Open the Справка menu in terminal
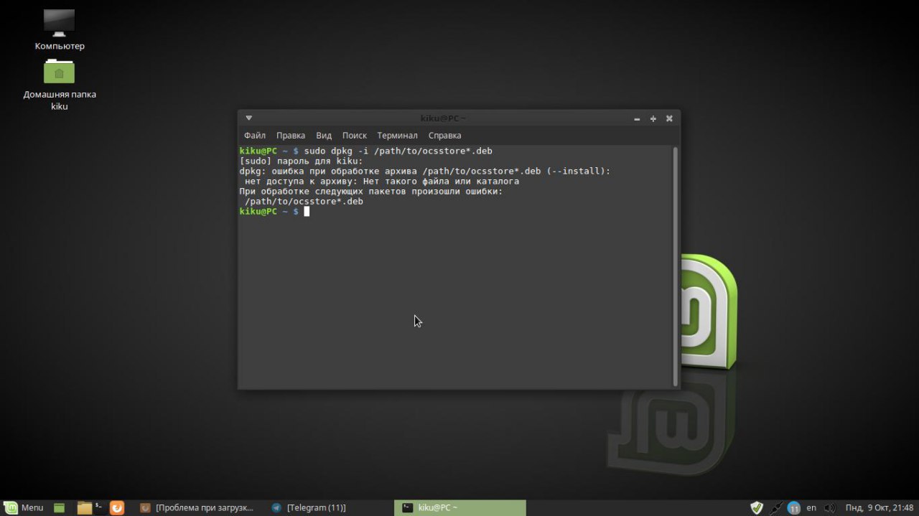The image size is (919, 516). pos(444,136)
